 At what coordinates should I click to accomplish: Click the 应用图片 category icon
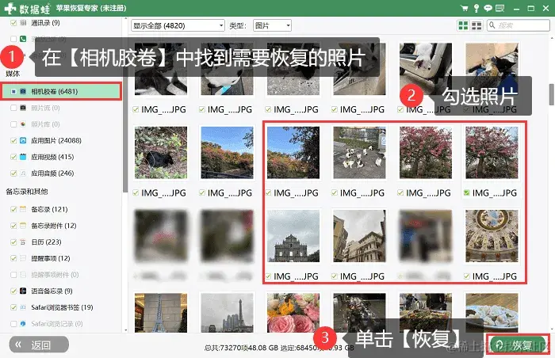(23, 140)
